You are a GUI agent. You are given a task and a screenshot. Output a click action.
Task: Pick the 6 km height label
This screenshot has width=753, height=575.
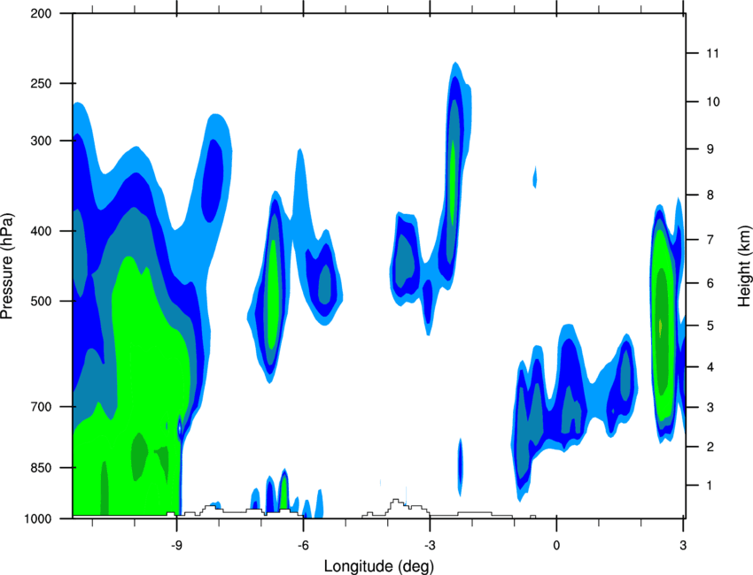tap(710, 283)
